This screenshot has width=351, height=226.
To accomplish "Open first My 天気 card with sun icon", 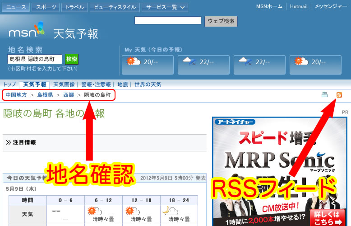I will [x=148, y=65].
